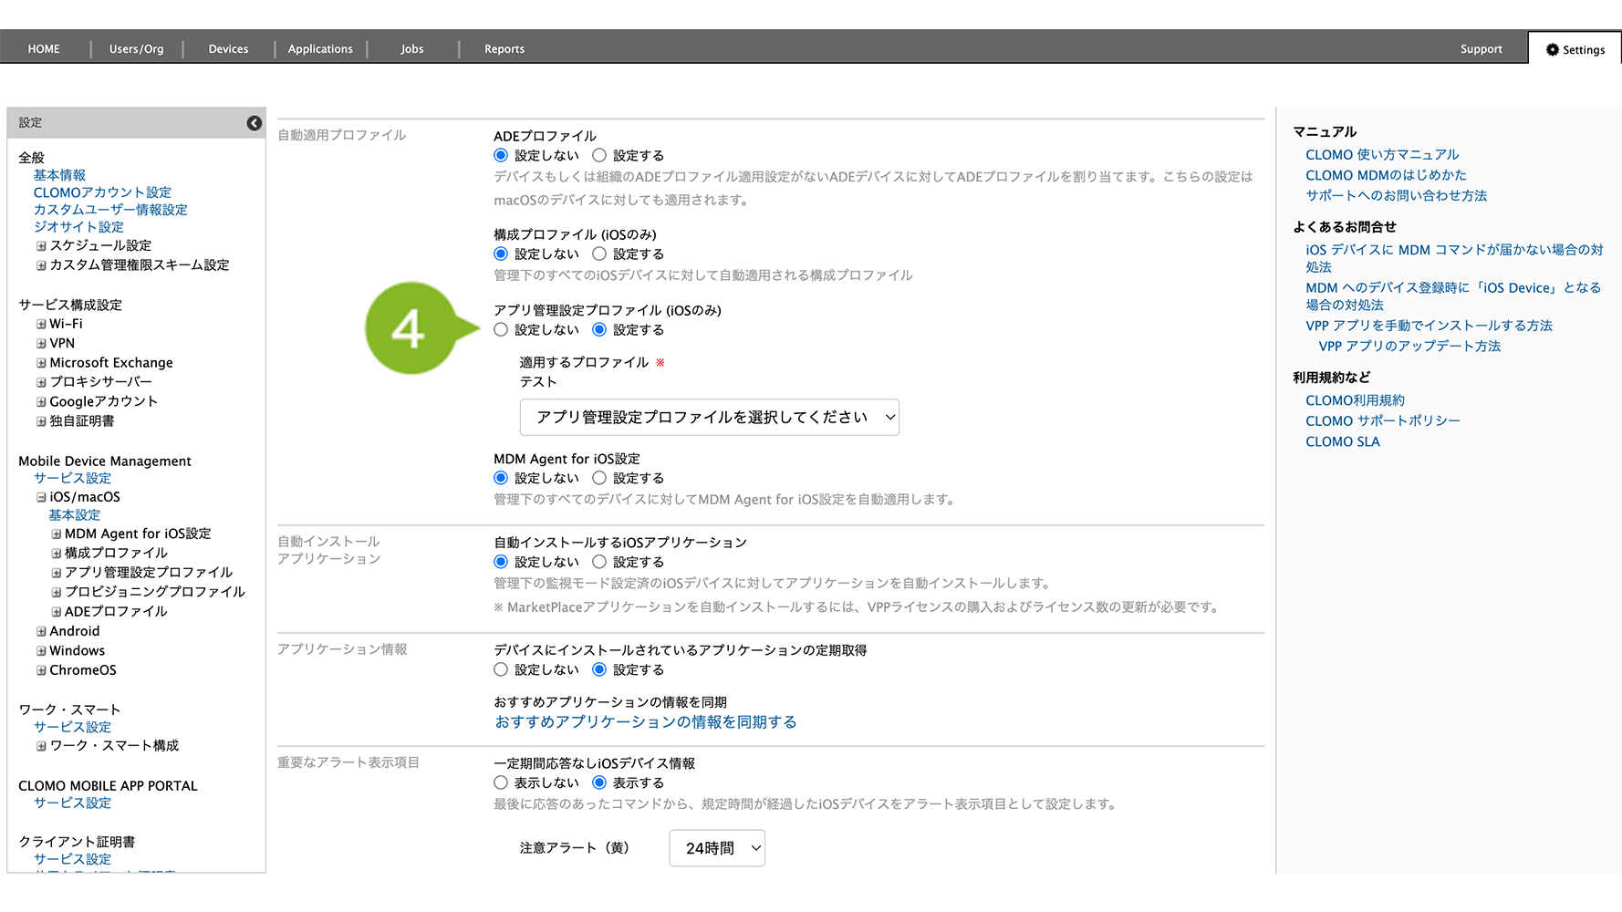Select 設定する for ADEプロファイル
1622x912 pixels.
599,156
